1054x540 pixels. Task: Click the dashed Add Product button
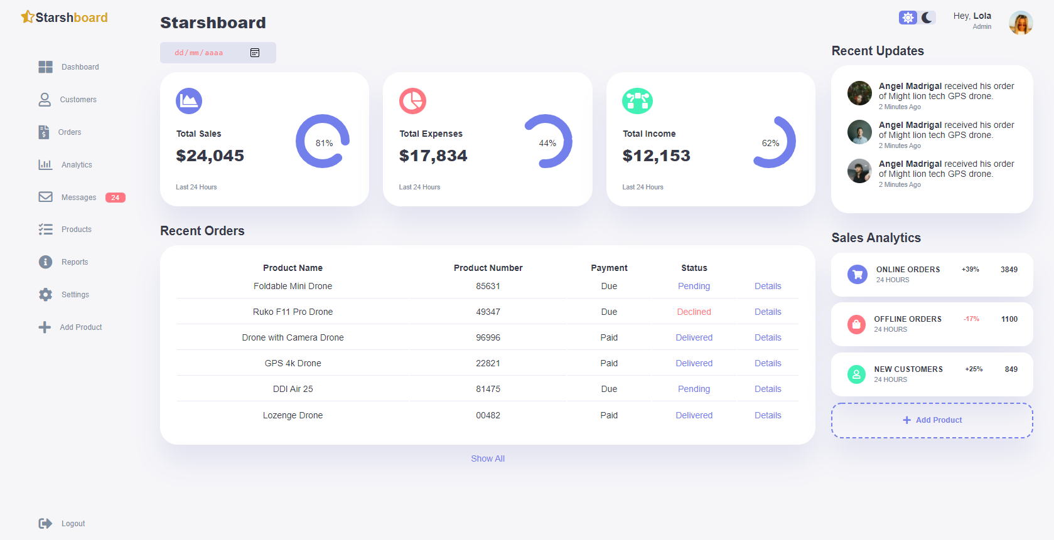932,420
